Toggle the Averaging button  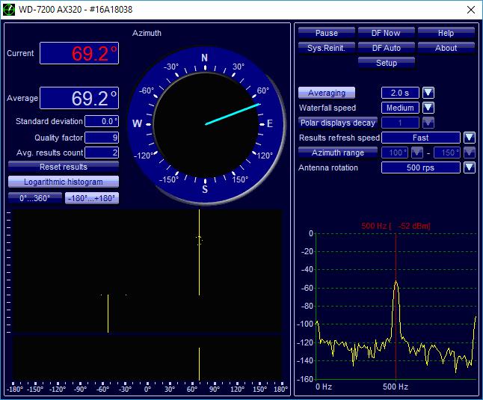[327, 93]
